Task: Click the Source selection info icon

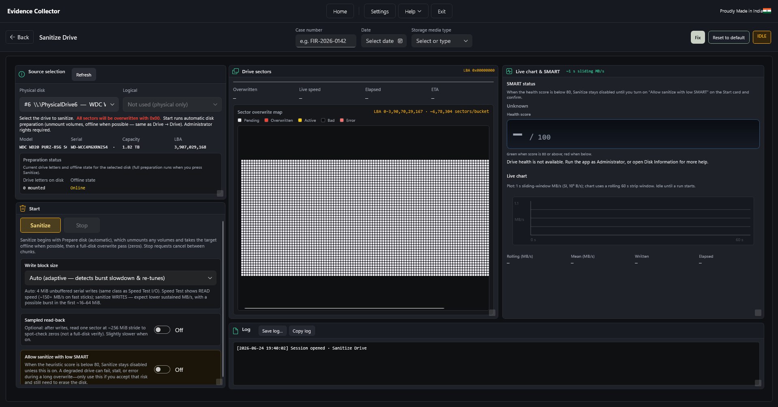Action: point(22,74)
